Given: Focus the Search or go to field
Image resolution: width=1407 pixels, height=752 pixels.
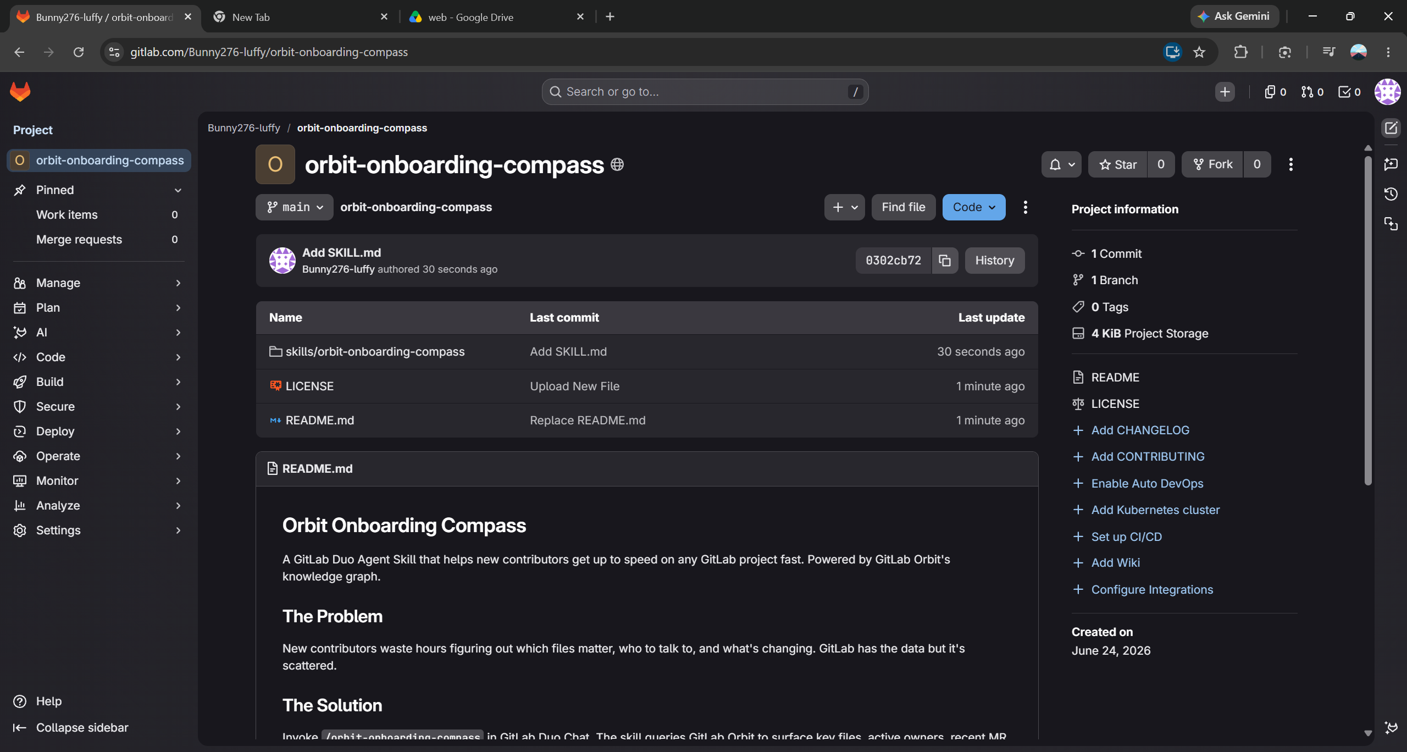Looking at the screenshot, I should [705, 92].
